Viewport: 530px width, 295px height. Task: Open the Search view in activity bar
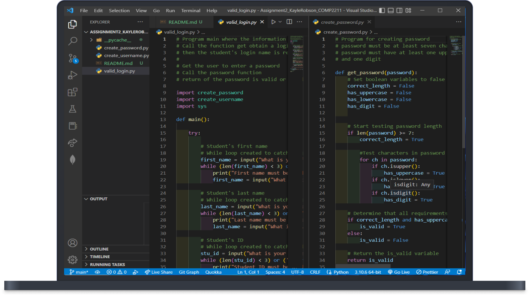coord(73,41)
